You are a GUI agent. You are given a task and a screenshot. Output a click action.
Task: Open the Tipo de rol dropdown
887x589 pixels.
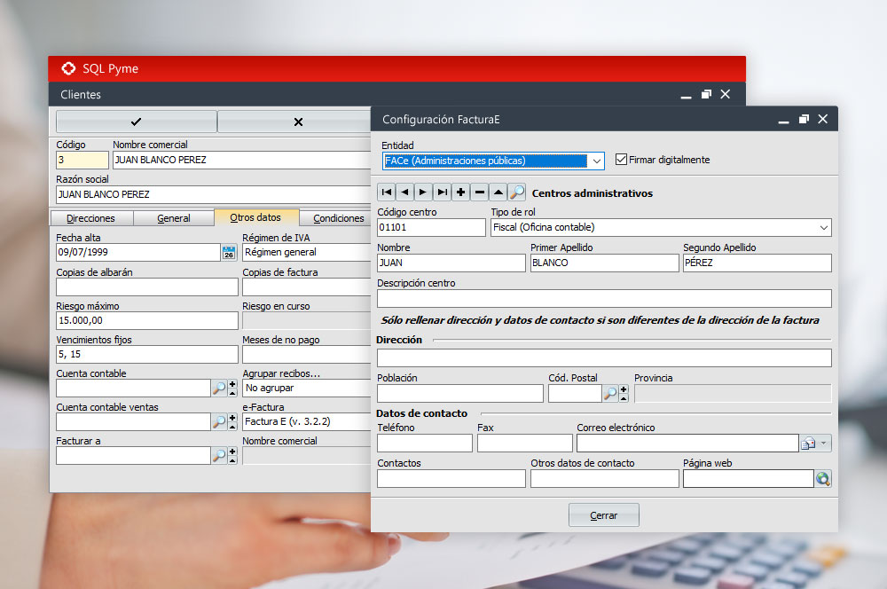tap(823, 228)
